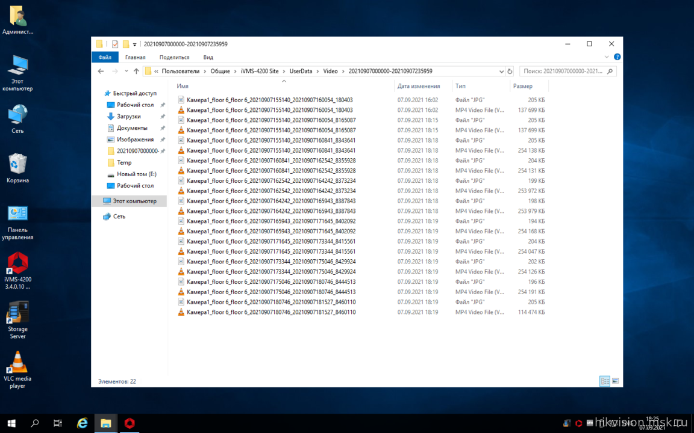Open the Главная ribbon tab
The width and height of the screenshot is (694, 433).
point(136,58)
